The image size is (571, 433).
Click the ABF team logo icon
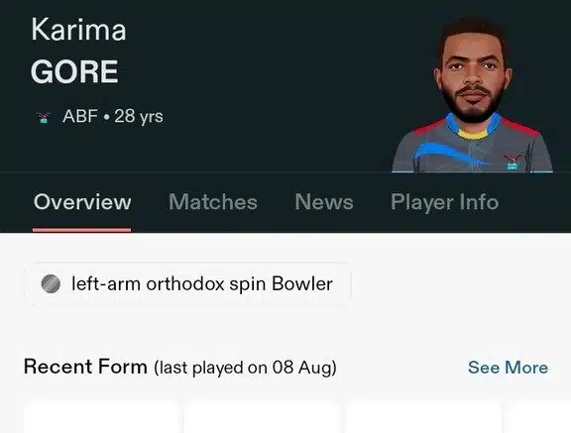point(44,117)
